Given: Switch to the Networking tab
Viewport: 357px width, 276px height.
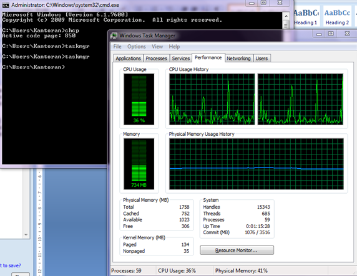Looking at the screenshot, I should coord(238,59).
